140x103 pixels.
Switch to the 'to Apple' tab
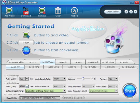63,62
